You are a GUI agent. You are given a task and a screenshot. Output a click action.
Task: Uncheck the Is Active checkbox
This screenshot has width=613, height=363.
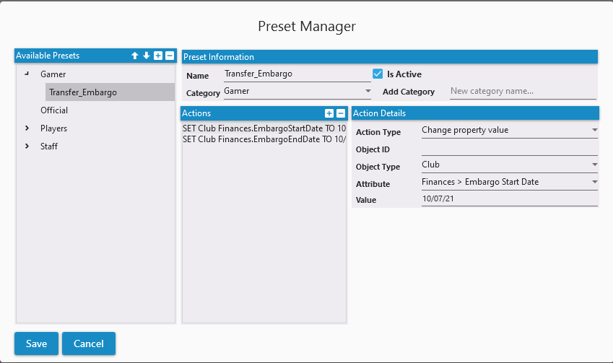[x=377, y=74]
